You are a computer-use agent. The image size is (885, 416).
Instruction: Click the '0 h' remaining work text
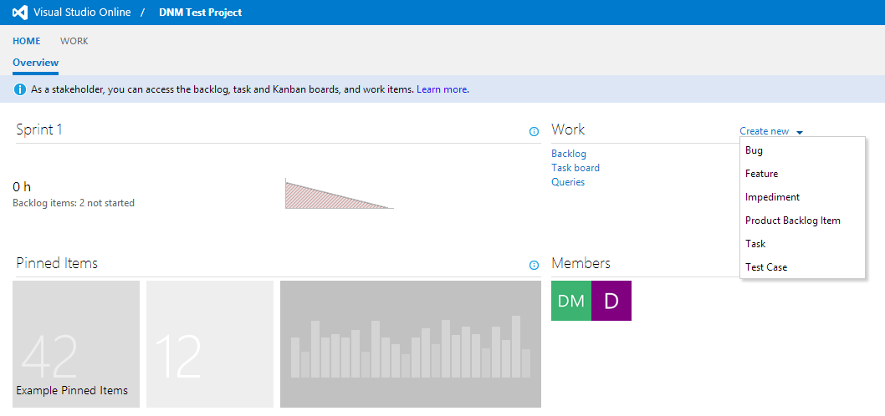[22, 187]
